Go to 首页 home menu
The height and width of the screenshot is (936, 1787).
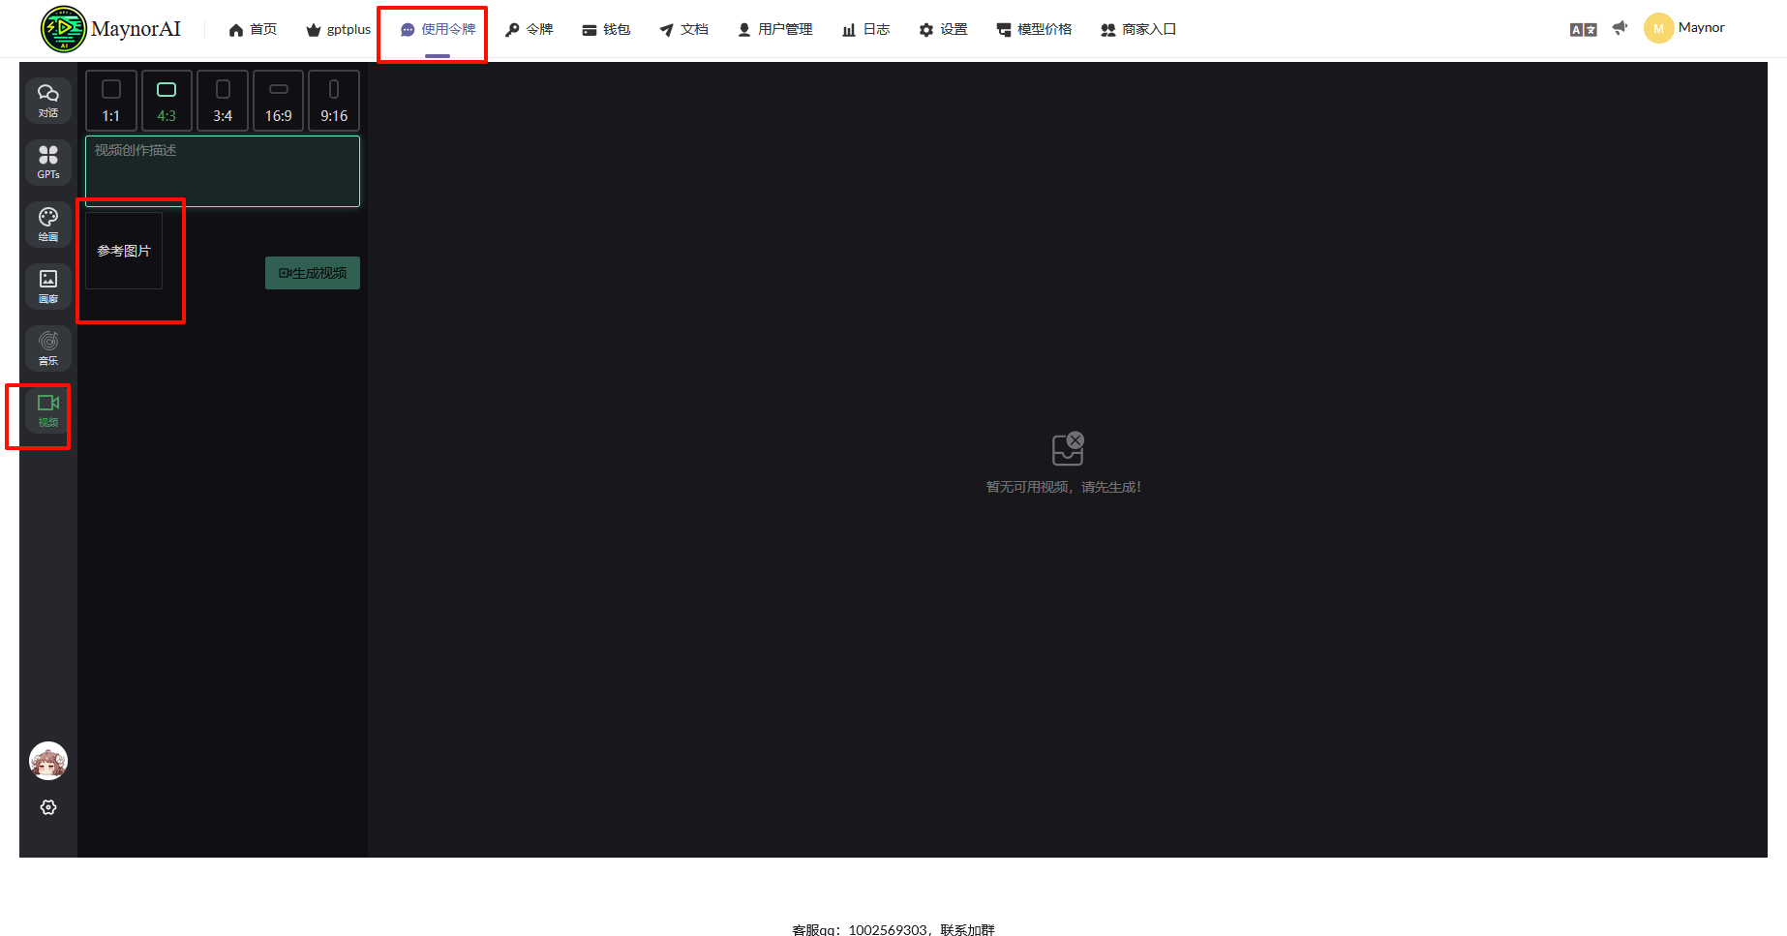[x=253, y=30]
